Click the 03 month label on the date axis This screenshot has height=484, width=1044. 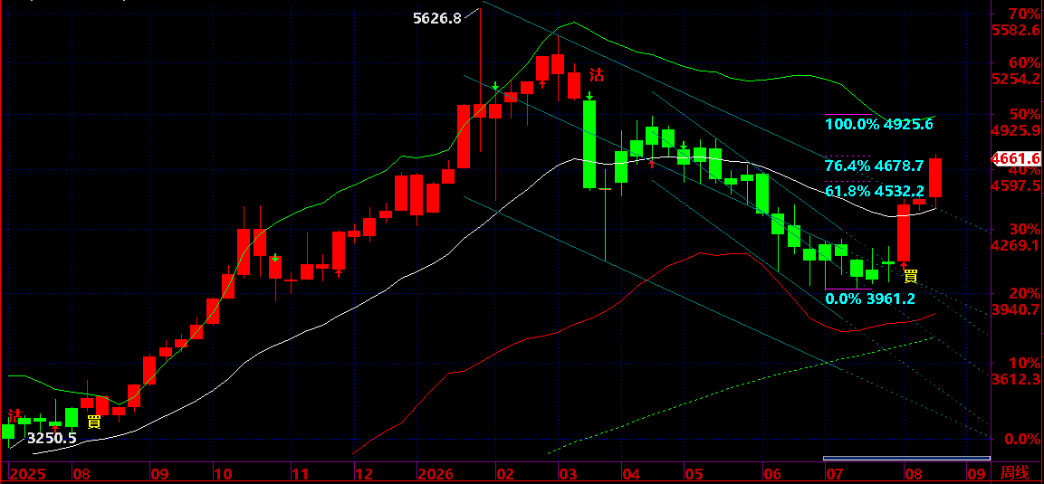point(569,474)
